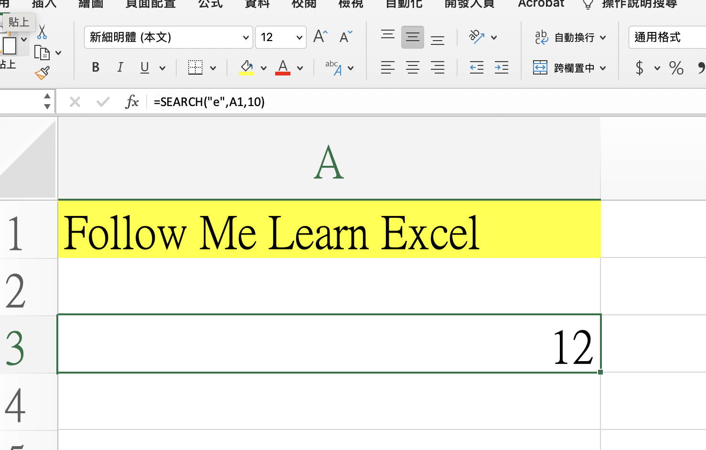Decrease the indent
Screen dimensions: 706x450
[x=477, y=67]
